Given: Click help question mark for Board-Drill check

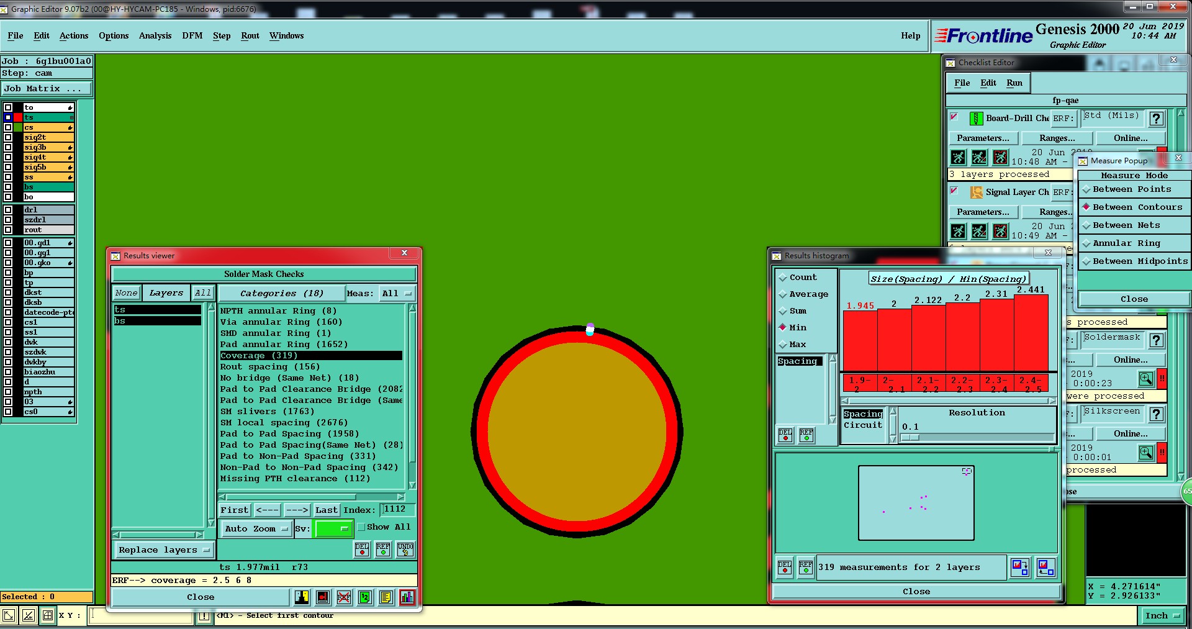Looking at the screenshot, I should point(1156,119).
